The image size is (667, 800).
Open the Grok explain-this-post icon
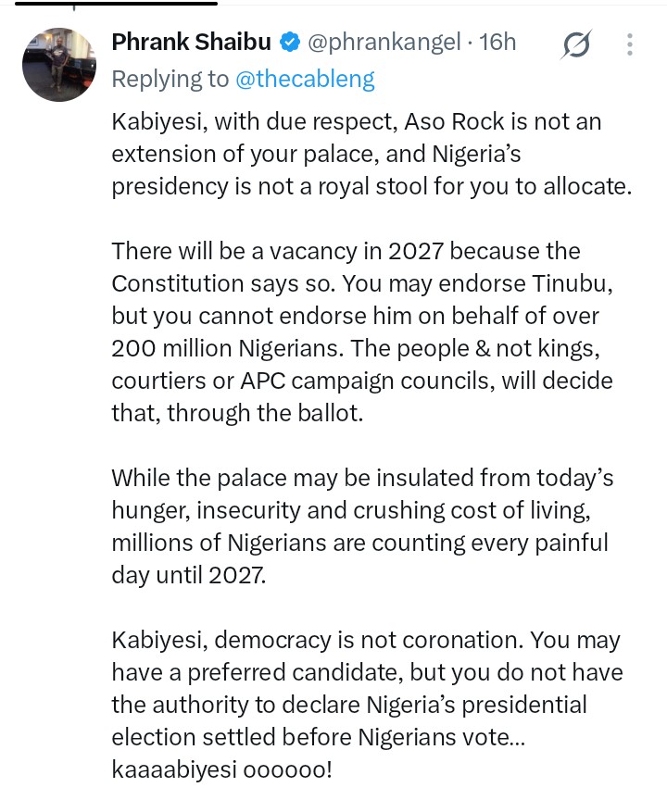click(576, 44)
